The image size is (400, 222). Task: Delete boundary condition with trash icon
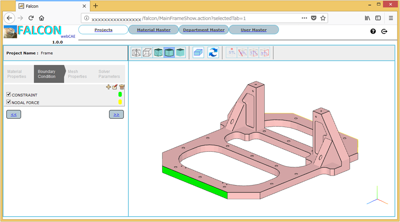(x=122, y=87)
